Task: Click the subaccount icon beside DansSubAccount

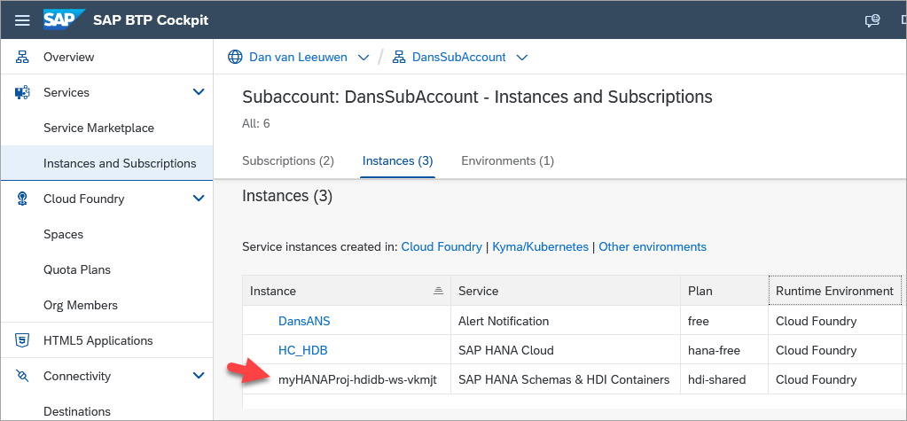Action: 399,58
